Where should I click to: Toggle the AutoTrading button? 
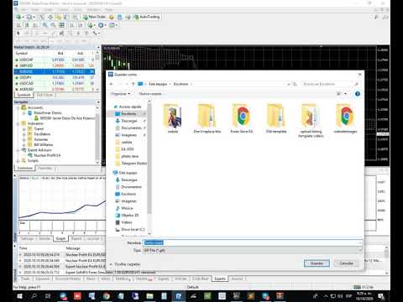coord(147,17)
